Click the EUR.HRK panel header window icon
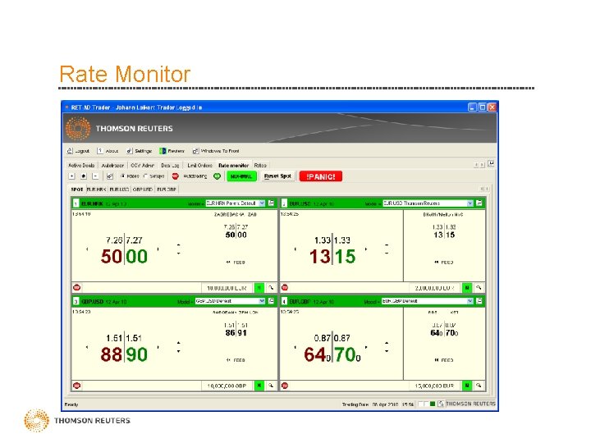The height and width of the screenshot is (443, 591). (272, 203)
